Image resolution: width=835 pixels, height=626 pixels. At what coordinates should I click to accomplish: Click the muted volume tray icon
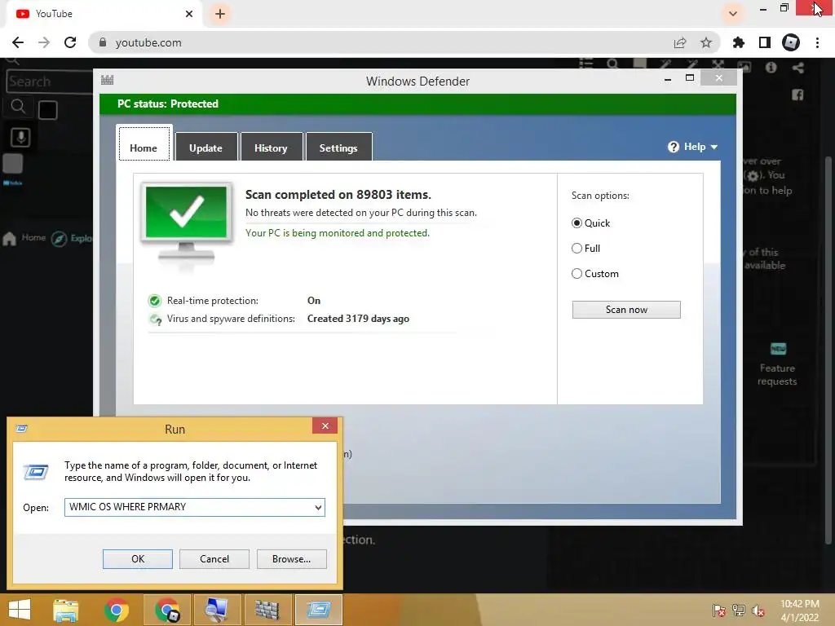pyautogui.click(x=758, y=611)
